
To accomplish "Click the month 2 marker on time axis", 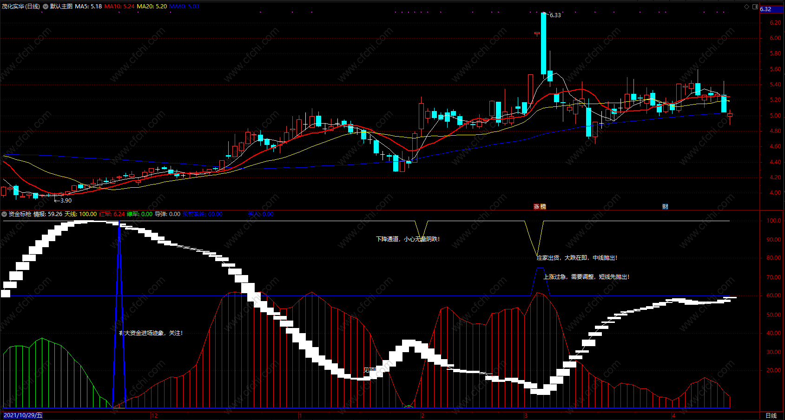I will (x=422, y=415).
